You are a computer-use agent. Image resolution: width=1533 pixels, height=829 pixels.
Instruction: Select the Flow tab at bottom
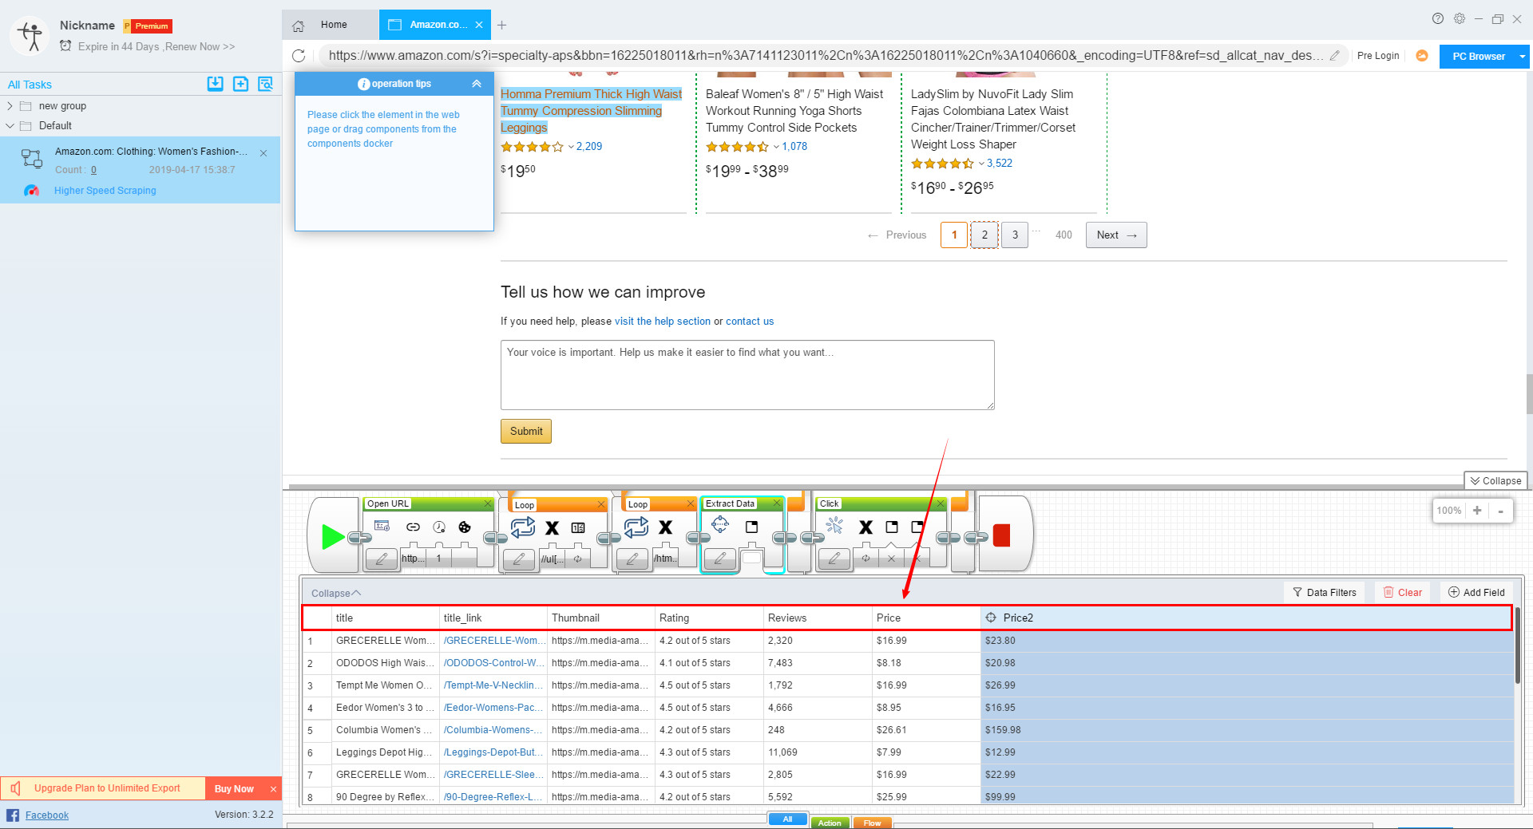tap(872, 823)
